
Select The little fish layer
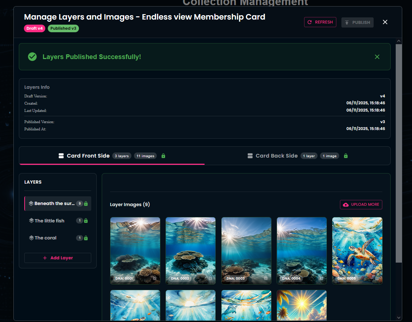pyautogui.click(x=50, y=221)
